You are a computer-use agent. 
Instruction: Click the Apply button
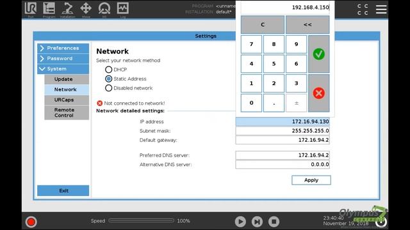[311, 180]
